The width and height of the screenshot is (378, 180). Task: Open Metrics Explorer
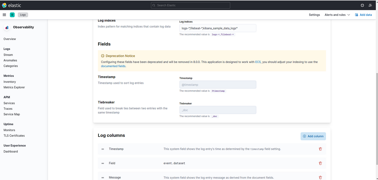point(14,87)
